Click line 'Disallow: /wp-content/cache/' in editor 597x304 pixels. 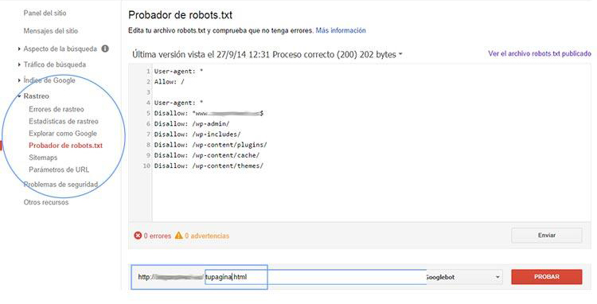tap(207, 155)
